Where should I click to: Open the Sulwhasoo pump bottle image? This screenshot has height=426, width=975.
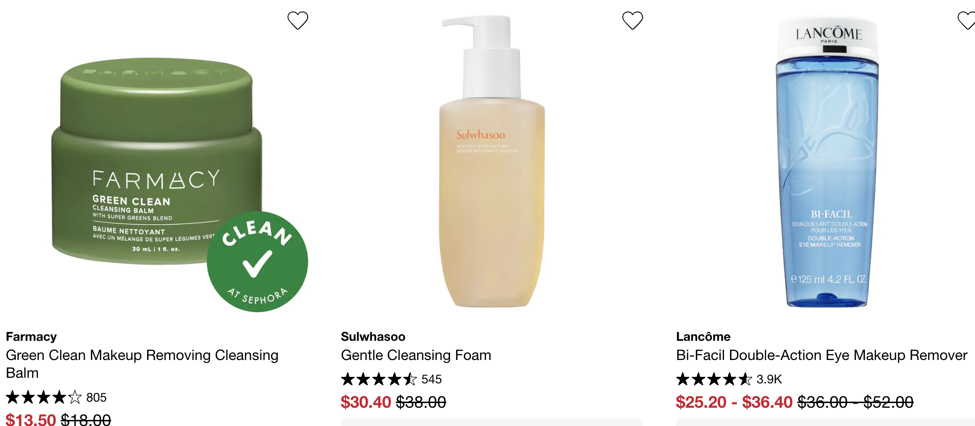tap(492, 162)
